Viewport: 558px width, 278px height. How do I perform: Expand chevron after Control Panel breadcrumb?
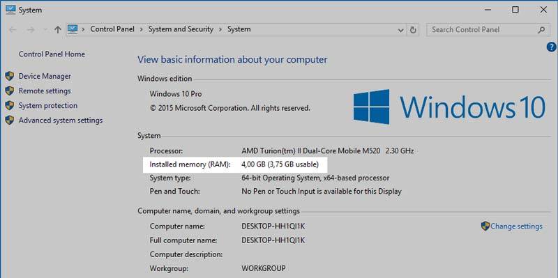tap(142, 29)
